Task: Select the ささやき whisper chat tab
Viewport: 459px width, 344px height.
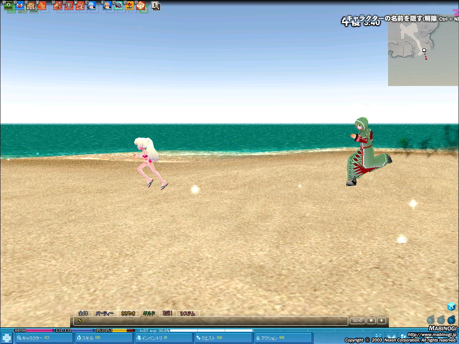Action: (129, 313)
